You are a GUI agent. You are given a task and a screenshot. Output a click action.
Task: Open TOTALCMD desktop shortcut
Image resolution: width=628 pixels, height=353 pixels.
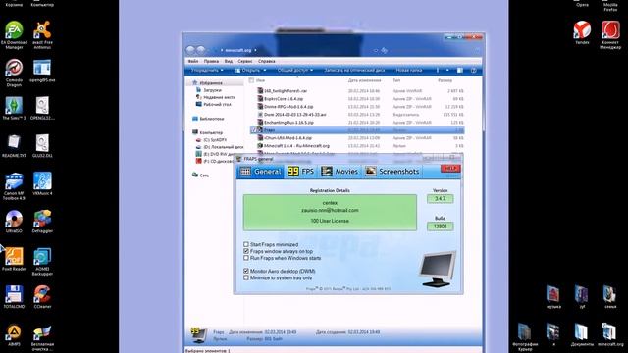click(x=14, y=297)
